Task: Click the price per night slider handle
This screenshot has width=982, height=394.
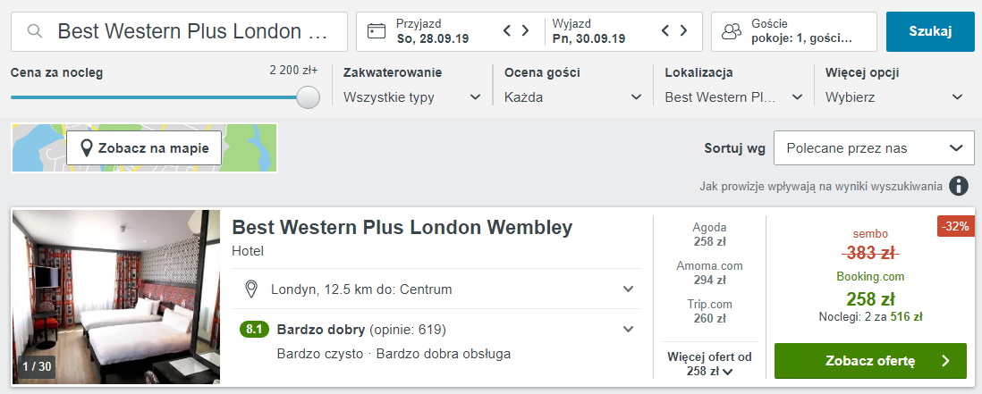Action: 308,97
